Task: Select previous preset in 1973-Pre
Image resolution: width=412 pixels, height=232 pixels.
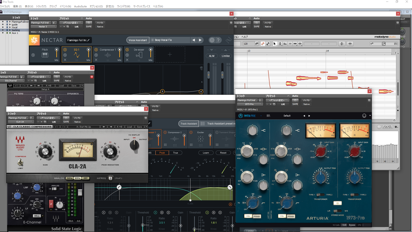Action: [x=304, y=116]
